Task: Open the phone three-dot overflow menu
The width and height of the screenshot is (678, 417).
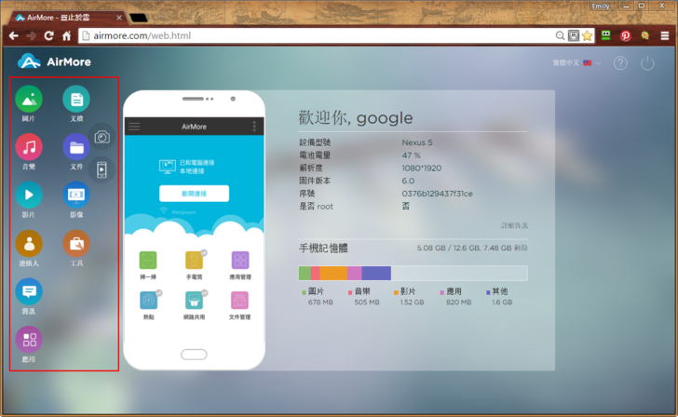Action: pyautogui.click(x=254, y=127)
